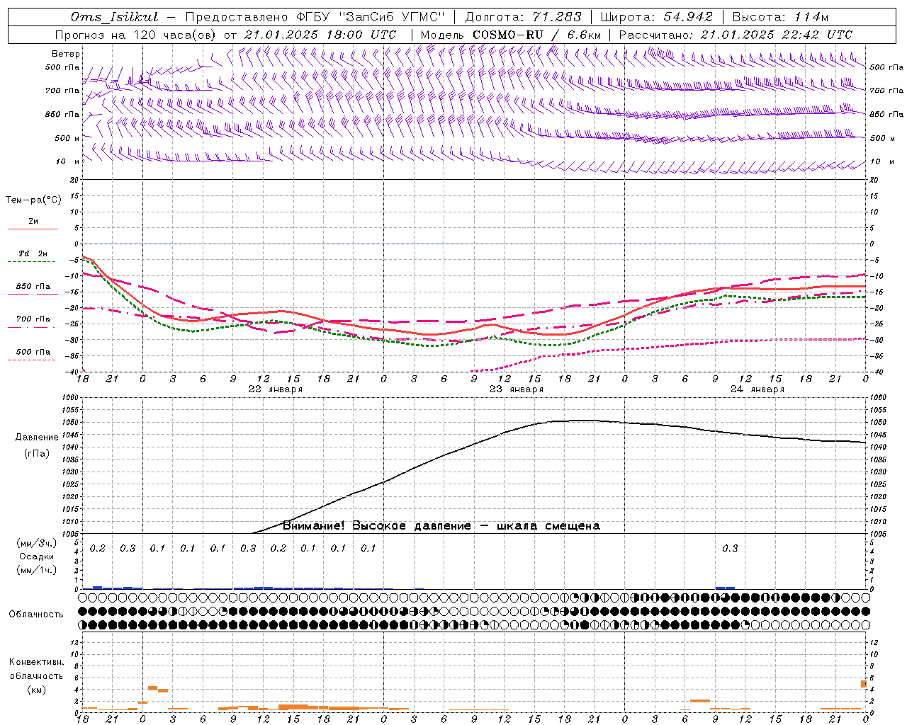Click the date label 22 января
Screen dimensions: 907x725
(275, 389)
